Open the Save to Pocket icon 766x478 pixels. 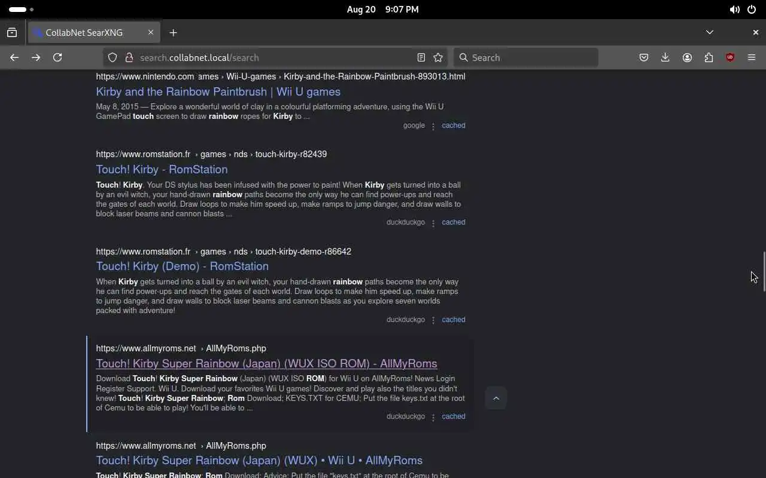pyautogui.click(x=644, y=57)
